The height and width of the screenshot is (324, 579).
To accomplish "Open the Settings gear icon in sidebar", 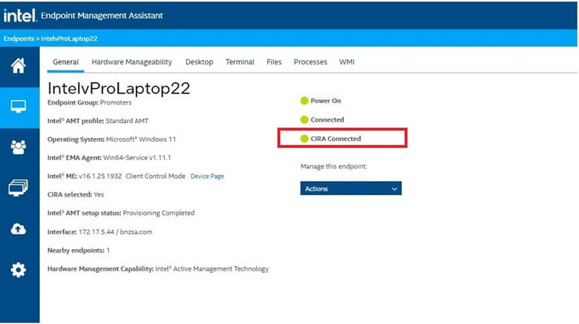I will tap(18, 270).
